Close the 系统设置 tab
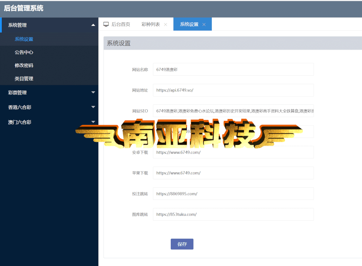362x266 pixels. pos(204,24)
